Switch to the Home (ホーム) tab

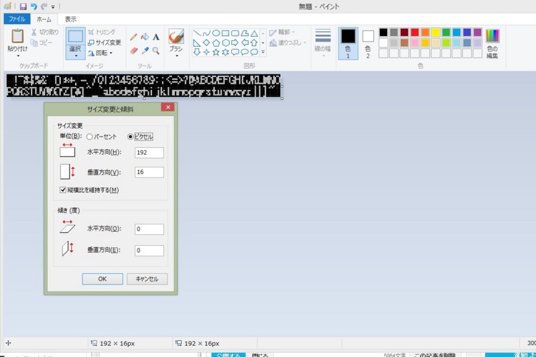[44, 19]
